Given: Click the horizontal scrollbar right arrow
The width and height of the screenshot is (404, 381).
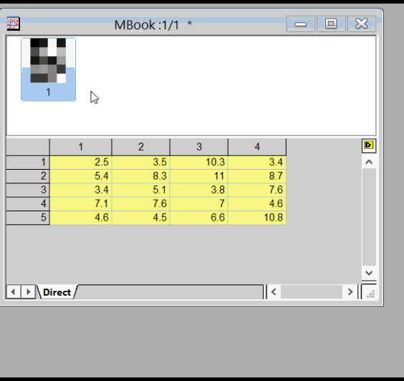Looking at the screenshot, I should (x=350, y=292).
